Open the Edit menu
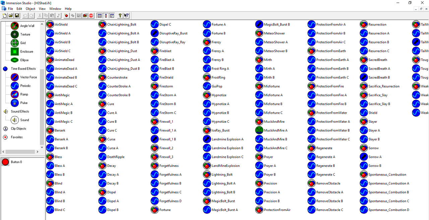429x220 pixels. (x=19, y=9)
